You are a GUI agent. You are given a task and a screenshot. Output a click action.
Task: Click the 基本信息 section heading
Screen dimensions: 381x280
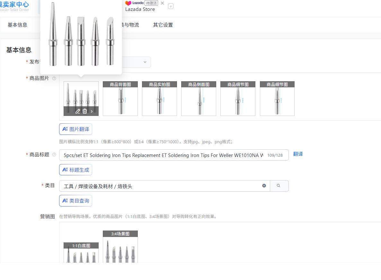pos(19,50)
